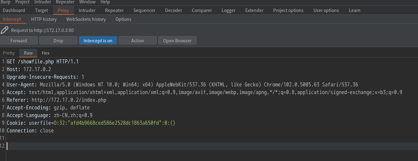Screen dimensions: 418x161
Task: Click the Open Browser button
Action: pyautogui.click(x=177, y=40)
